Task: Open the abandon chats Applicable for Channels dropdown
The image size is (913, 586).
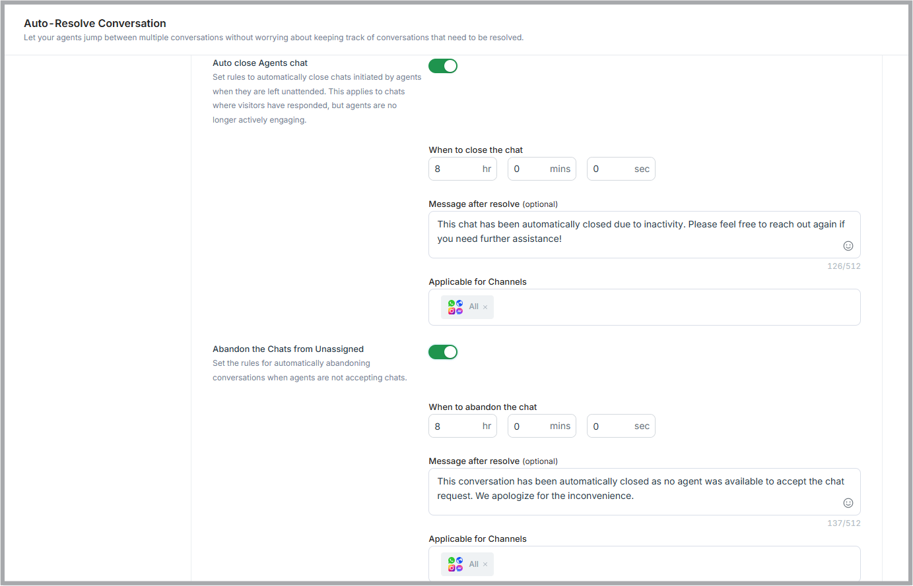Action: point(644,564)
